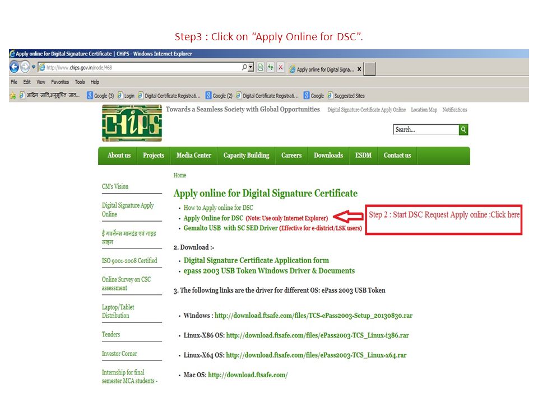The height and width of the screenshot is (403, 538).
Task: Open the View menu
Action: [x=41, y=82]
